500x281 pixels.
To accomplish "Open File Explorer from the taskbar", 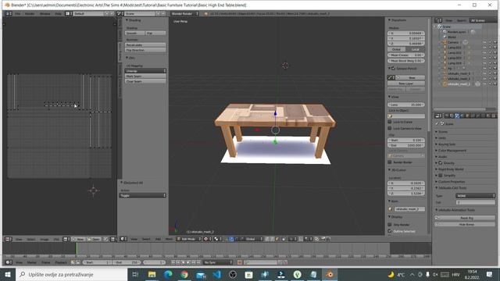I will pos(152,274).
